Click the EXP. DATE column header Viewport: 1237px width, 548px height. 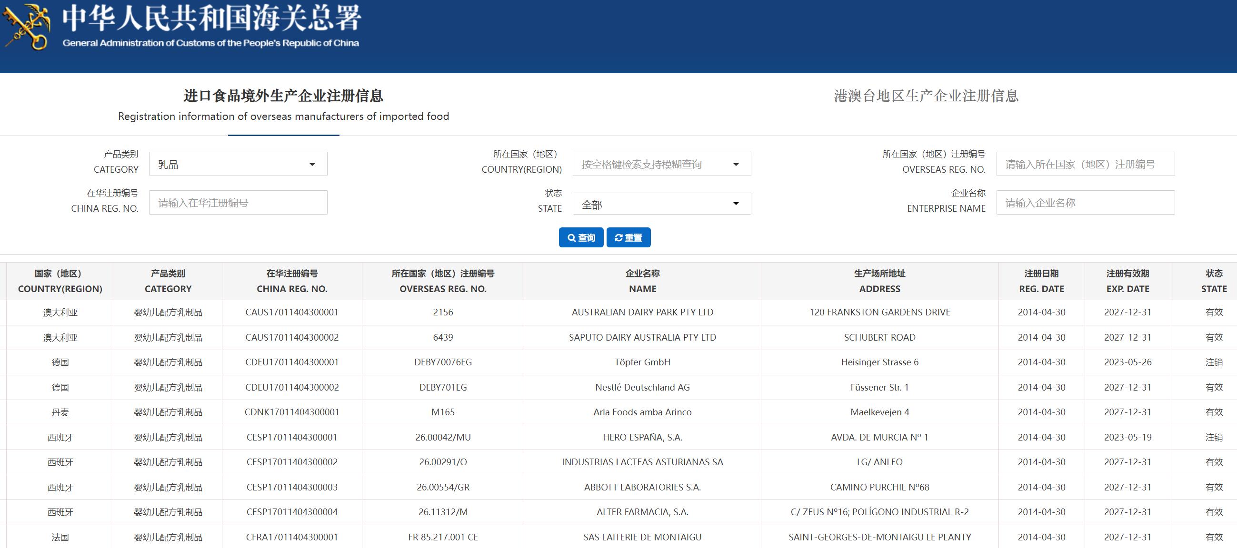pos(1127,281)
